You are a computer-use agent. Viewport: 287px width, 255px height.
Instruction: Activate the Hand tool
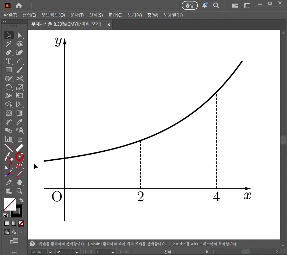20,182
